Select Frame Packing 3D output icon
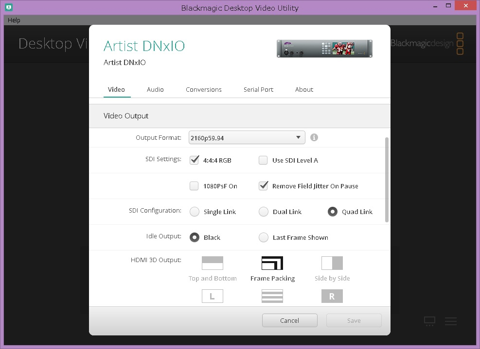Screen dimensions: 480x349 (272, 263)
